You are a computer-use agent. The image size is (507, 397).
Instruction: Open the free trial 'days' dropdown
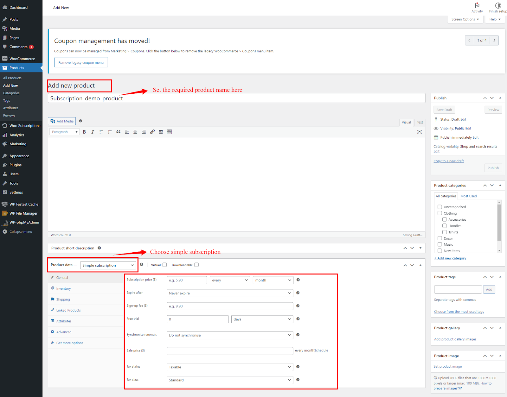(x=262, y=319)
